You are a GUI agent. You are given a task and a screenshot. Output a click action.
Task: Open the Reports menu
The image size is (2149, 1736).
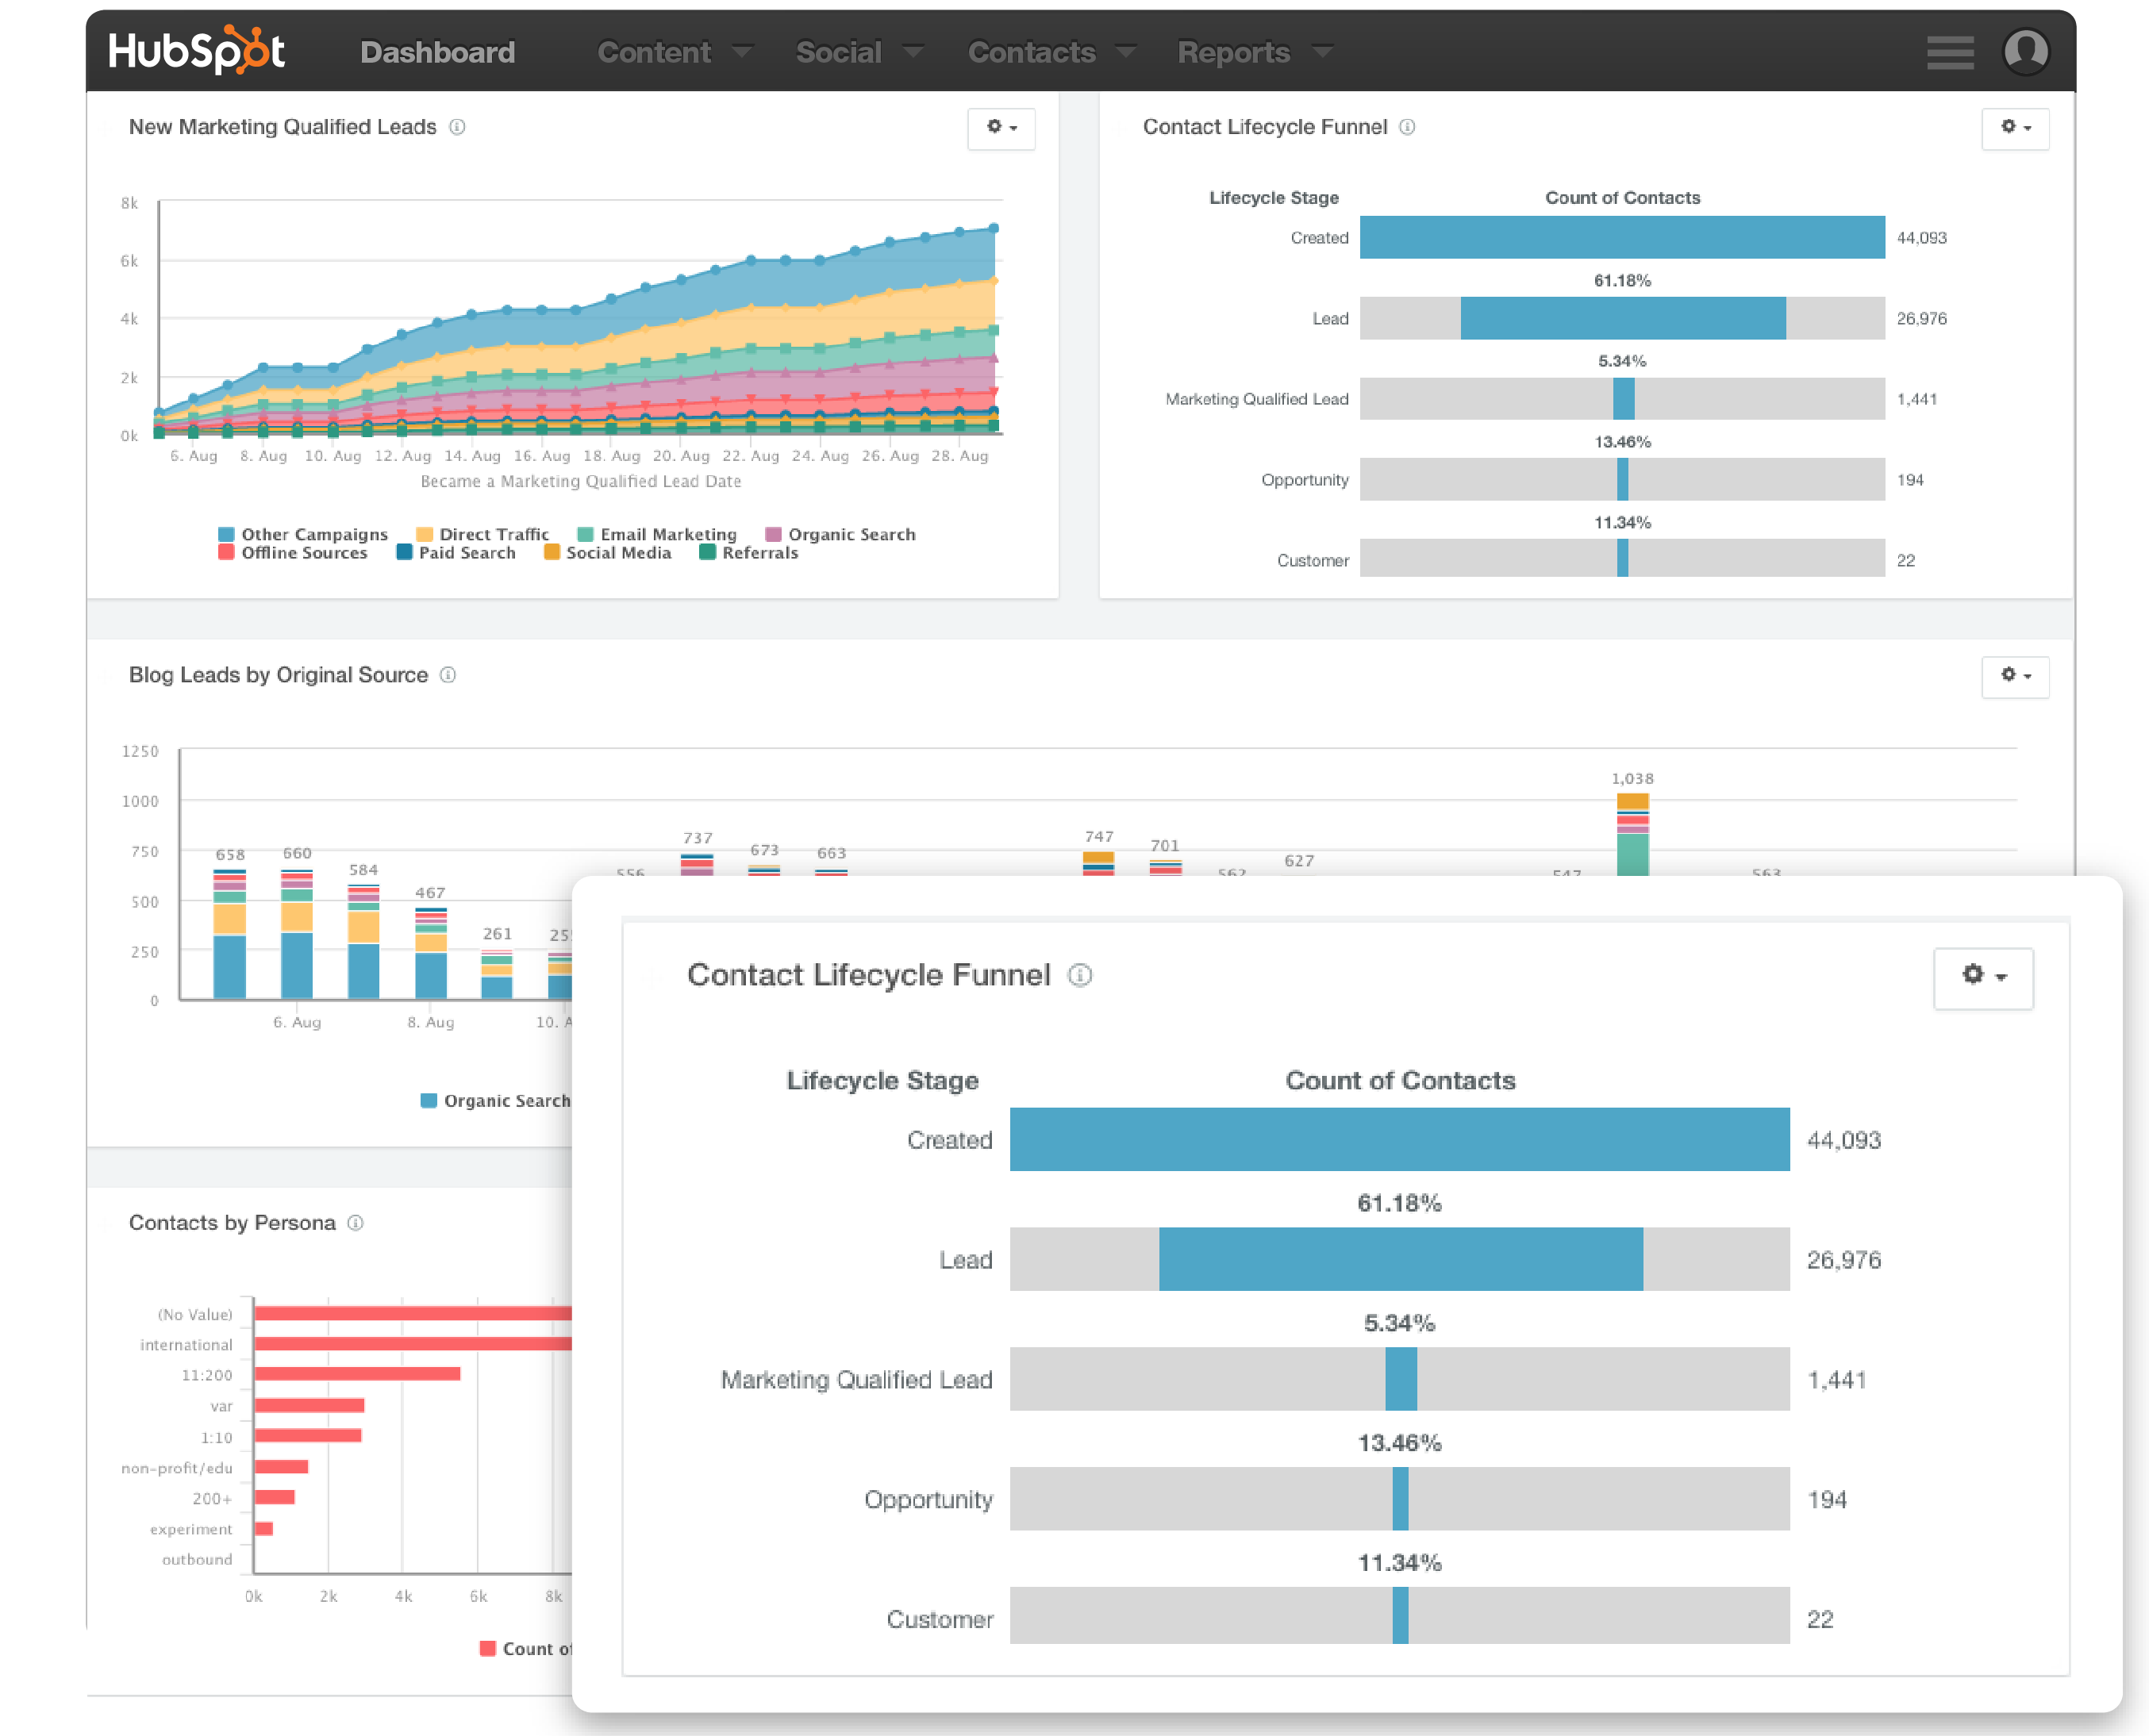click(x=1233, y=52)
